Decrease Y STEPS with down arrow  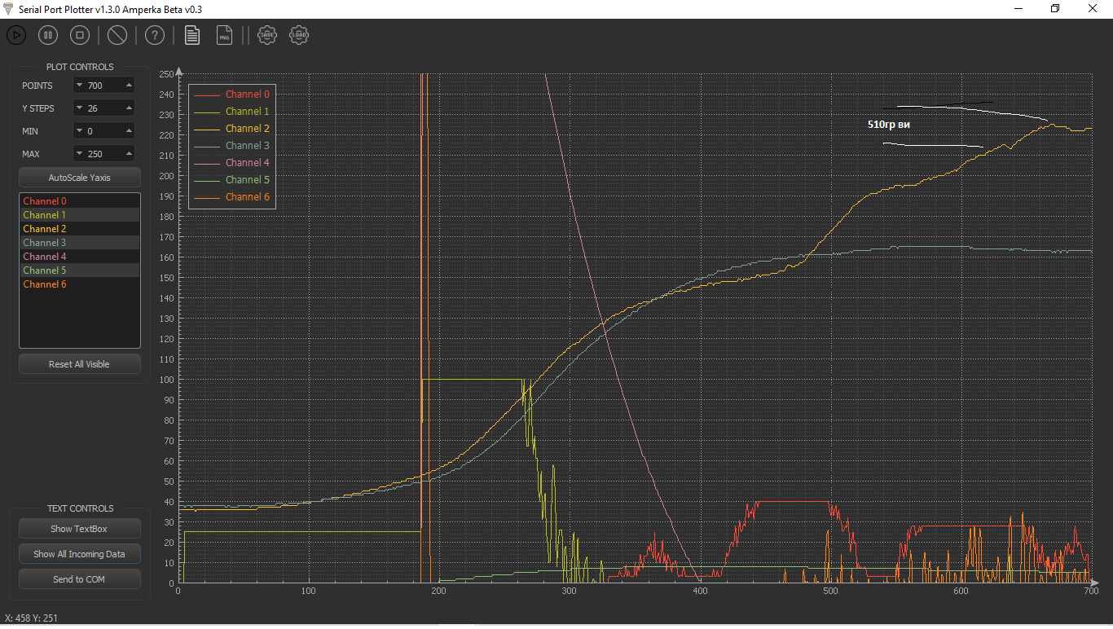pos(79,108)
